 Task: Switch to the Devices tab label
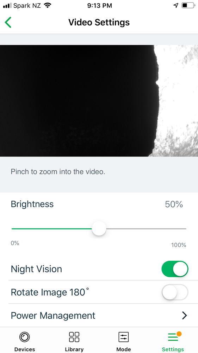tap(25, 349)
